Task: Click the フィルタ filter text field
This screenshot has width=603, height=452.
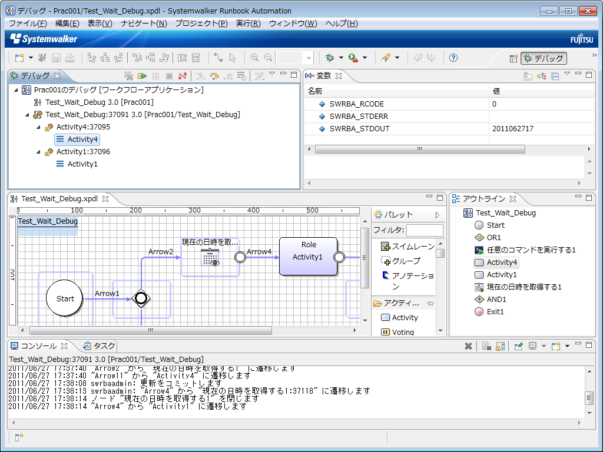Action: (425, 230)
